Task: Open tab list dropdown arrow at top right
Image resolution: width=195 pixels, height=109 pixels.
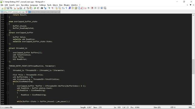Action: tap(190, 5)
